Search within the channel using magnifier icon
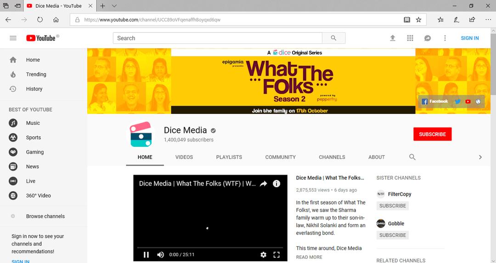496x263 pixels. click(412, 157)
